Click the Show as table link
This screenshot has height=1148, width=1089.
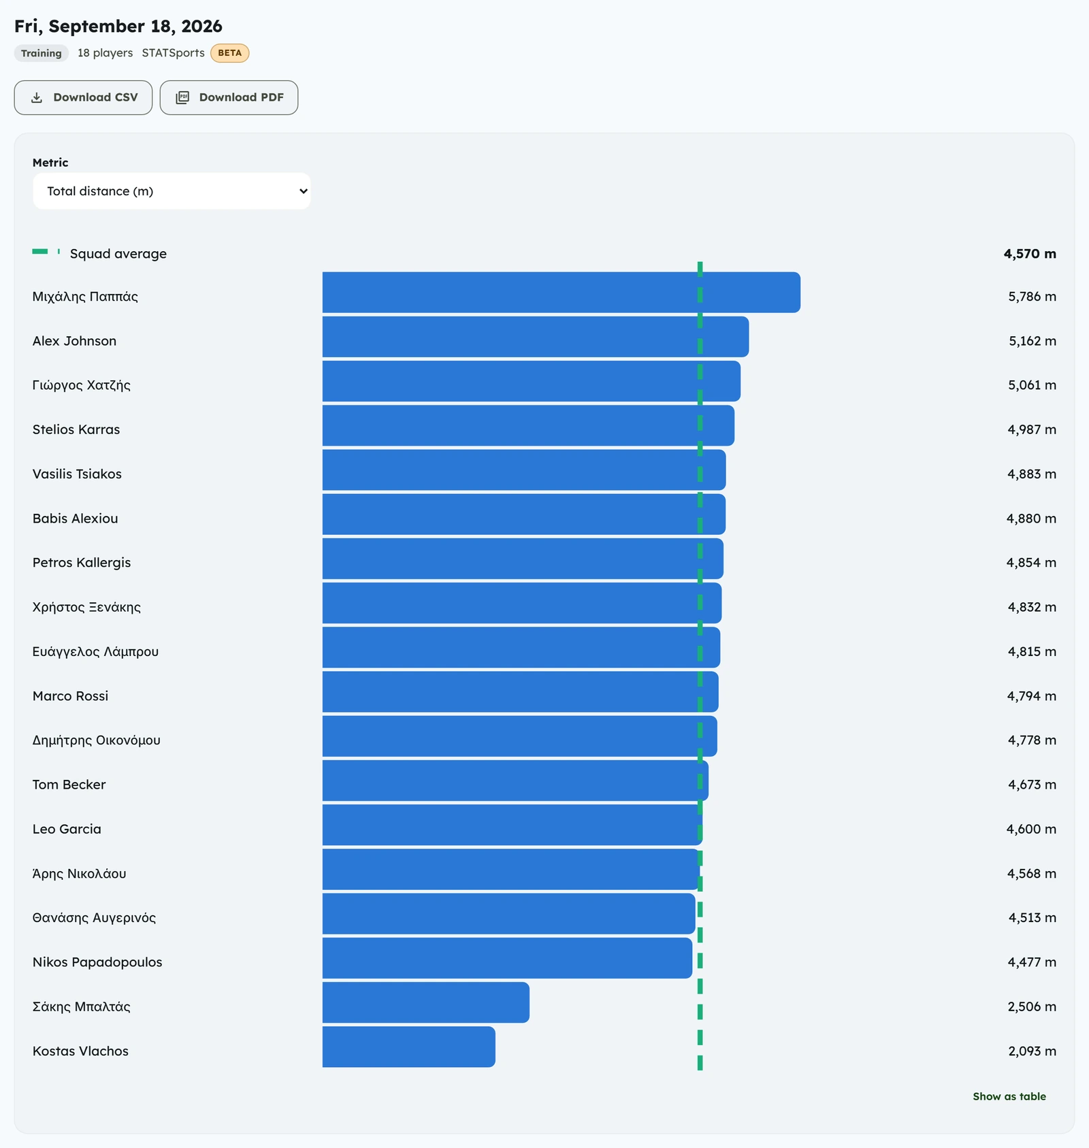click(1009, 1096)
